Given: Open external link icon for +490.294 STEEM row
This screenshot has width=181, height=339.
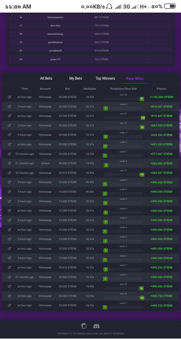Looking at the screenshot, I should [10, 267].
